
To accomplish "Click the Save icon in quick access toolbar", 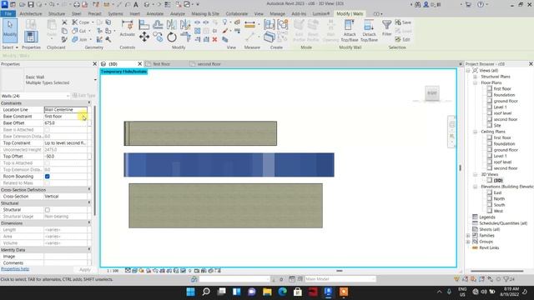I will (31, 4).
